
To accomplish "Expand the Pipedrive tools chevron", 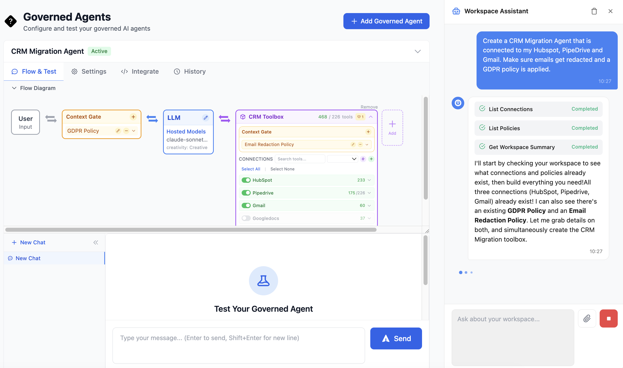I will point(369,193).
